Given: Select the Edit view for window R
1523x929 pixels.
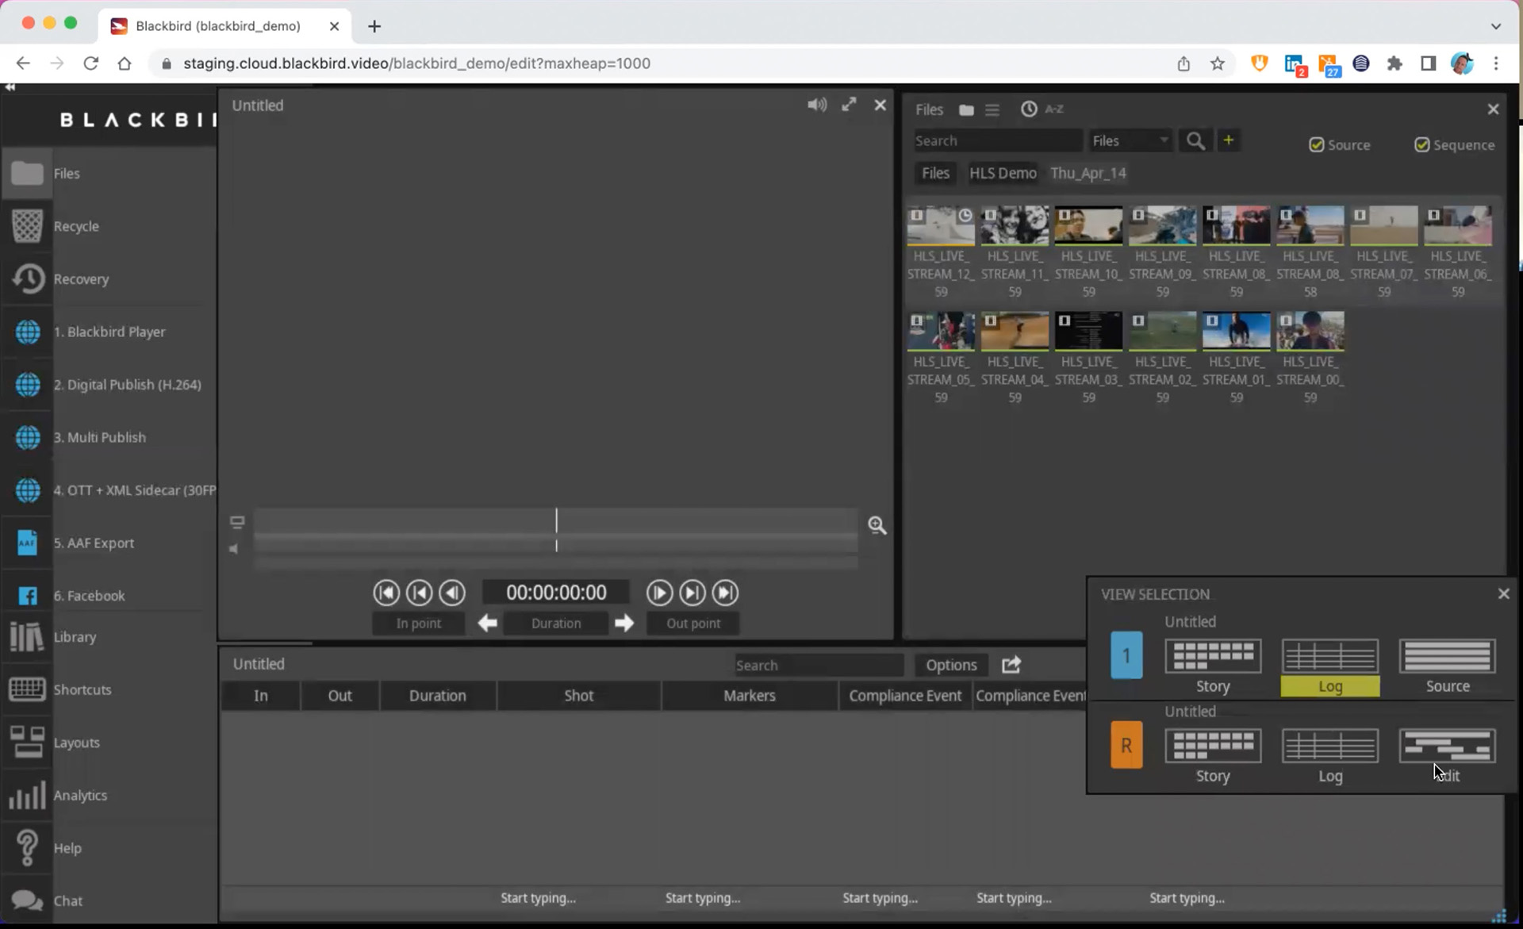Looking at the screenshot, I should pos(1447,747).
